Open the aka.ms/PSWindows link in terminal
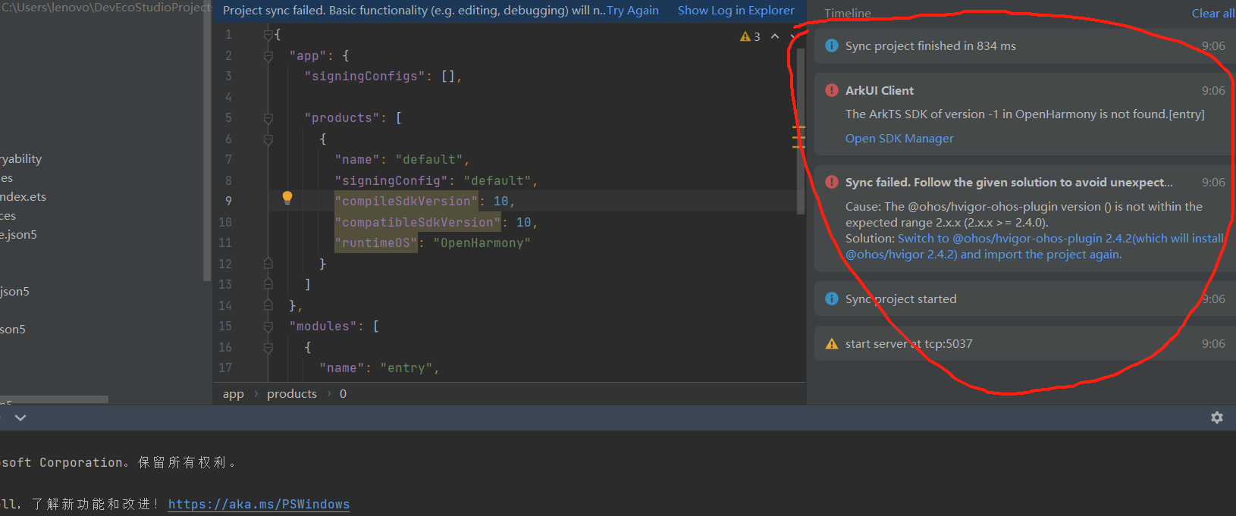 coord(259,505)
